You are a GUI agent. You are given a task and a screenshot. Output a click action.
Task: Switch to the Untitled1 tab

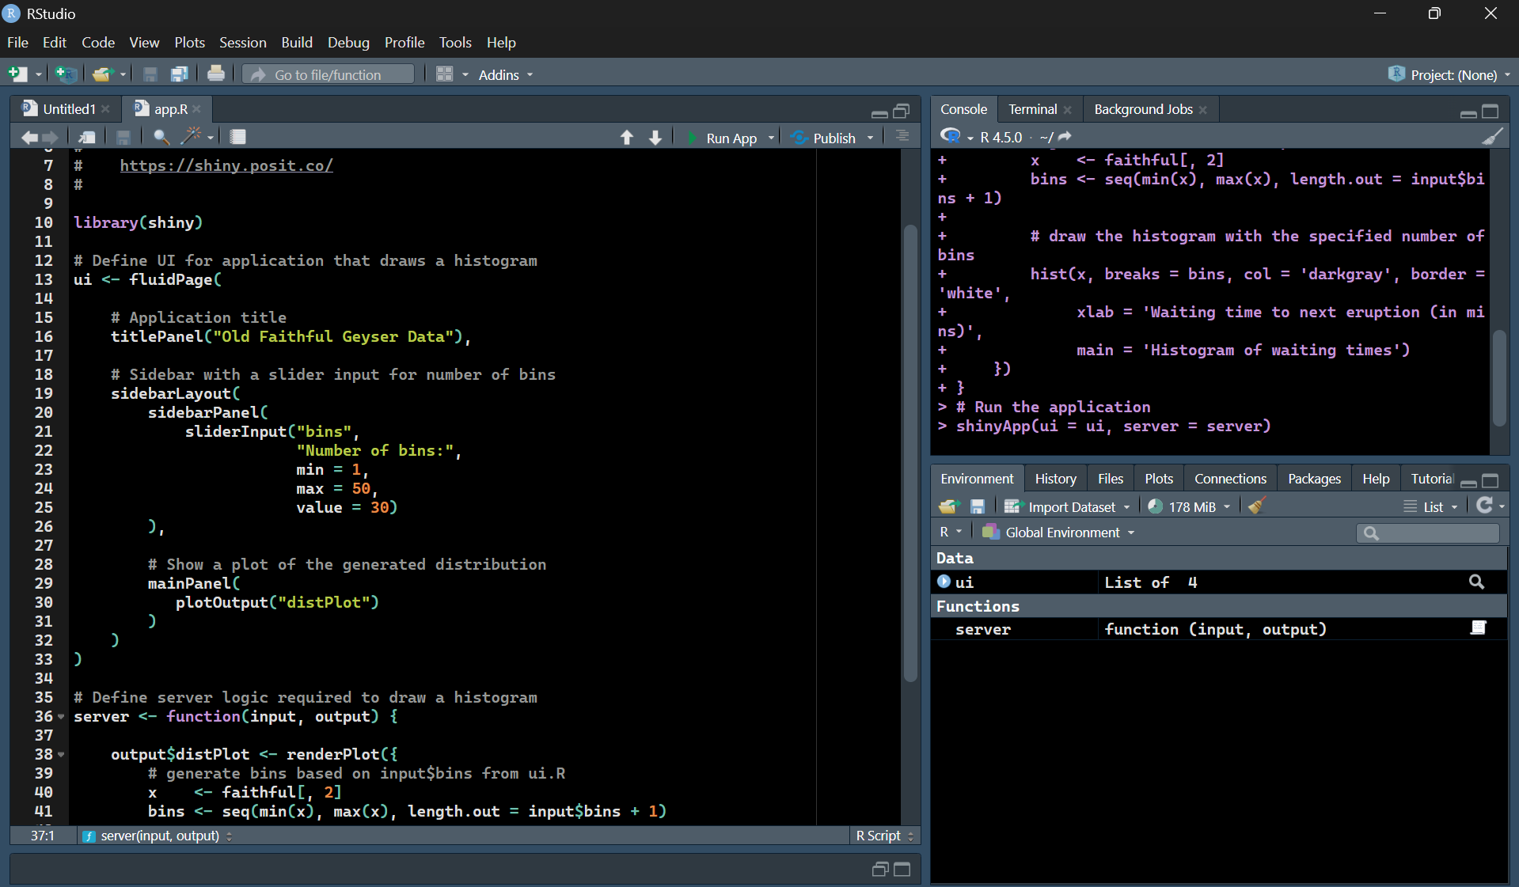pyautogui.click(x=69, y=109)
